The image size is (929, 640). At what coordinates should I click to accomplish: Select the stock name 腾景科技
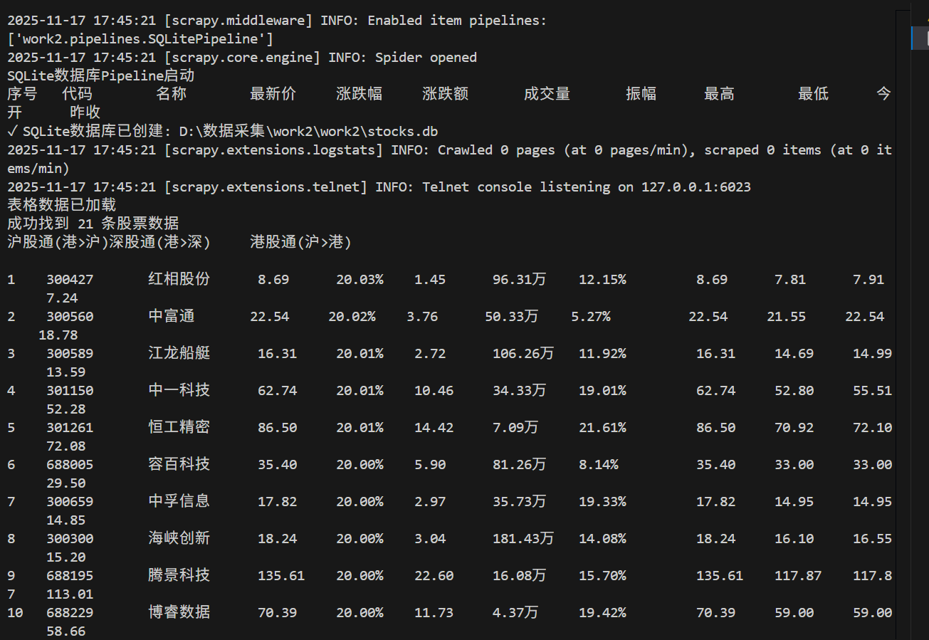179,575
